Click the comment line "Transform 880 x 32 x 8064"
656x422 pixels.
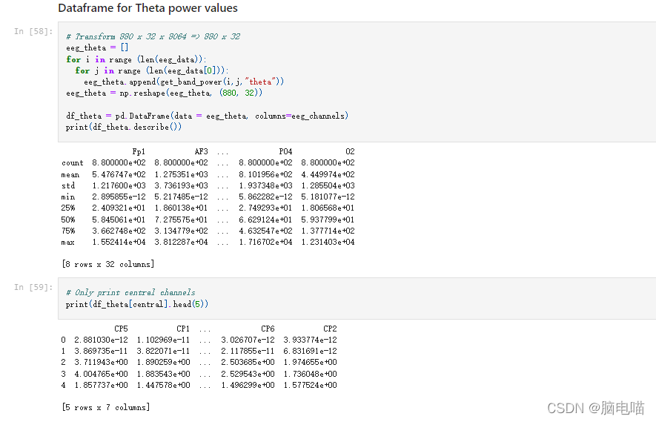pos(152,36)
